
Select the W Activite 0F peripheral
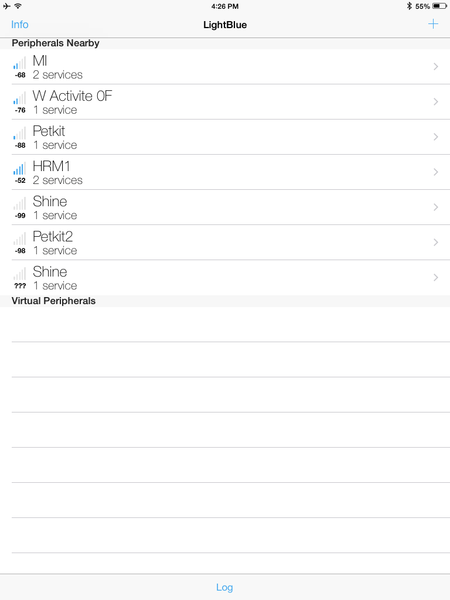(x=225, y=102)
